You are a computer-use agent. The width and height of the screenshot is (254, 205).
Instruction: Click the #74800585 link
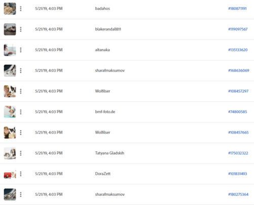[x=238, y=112]
